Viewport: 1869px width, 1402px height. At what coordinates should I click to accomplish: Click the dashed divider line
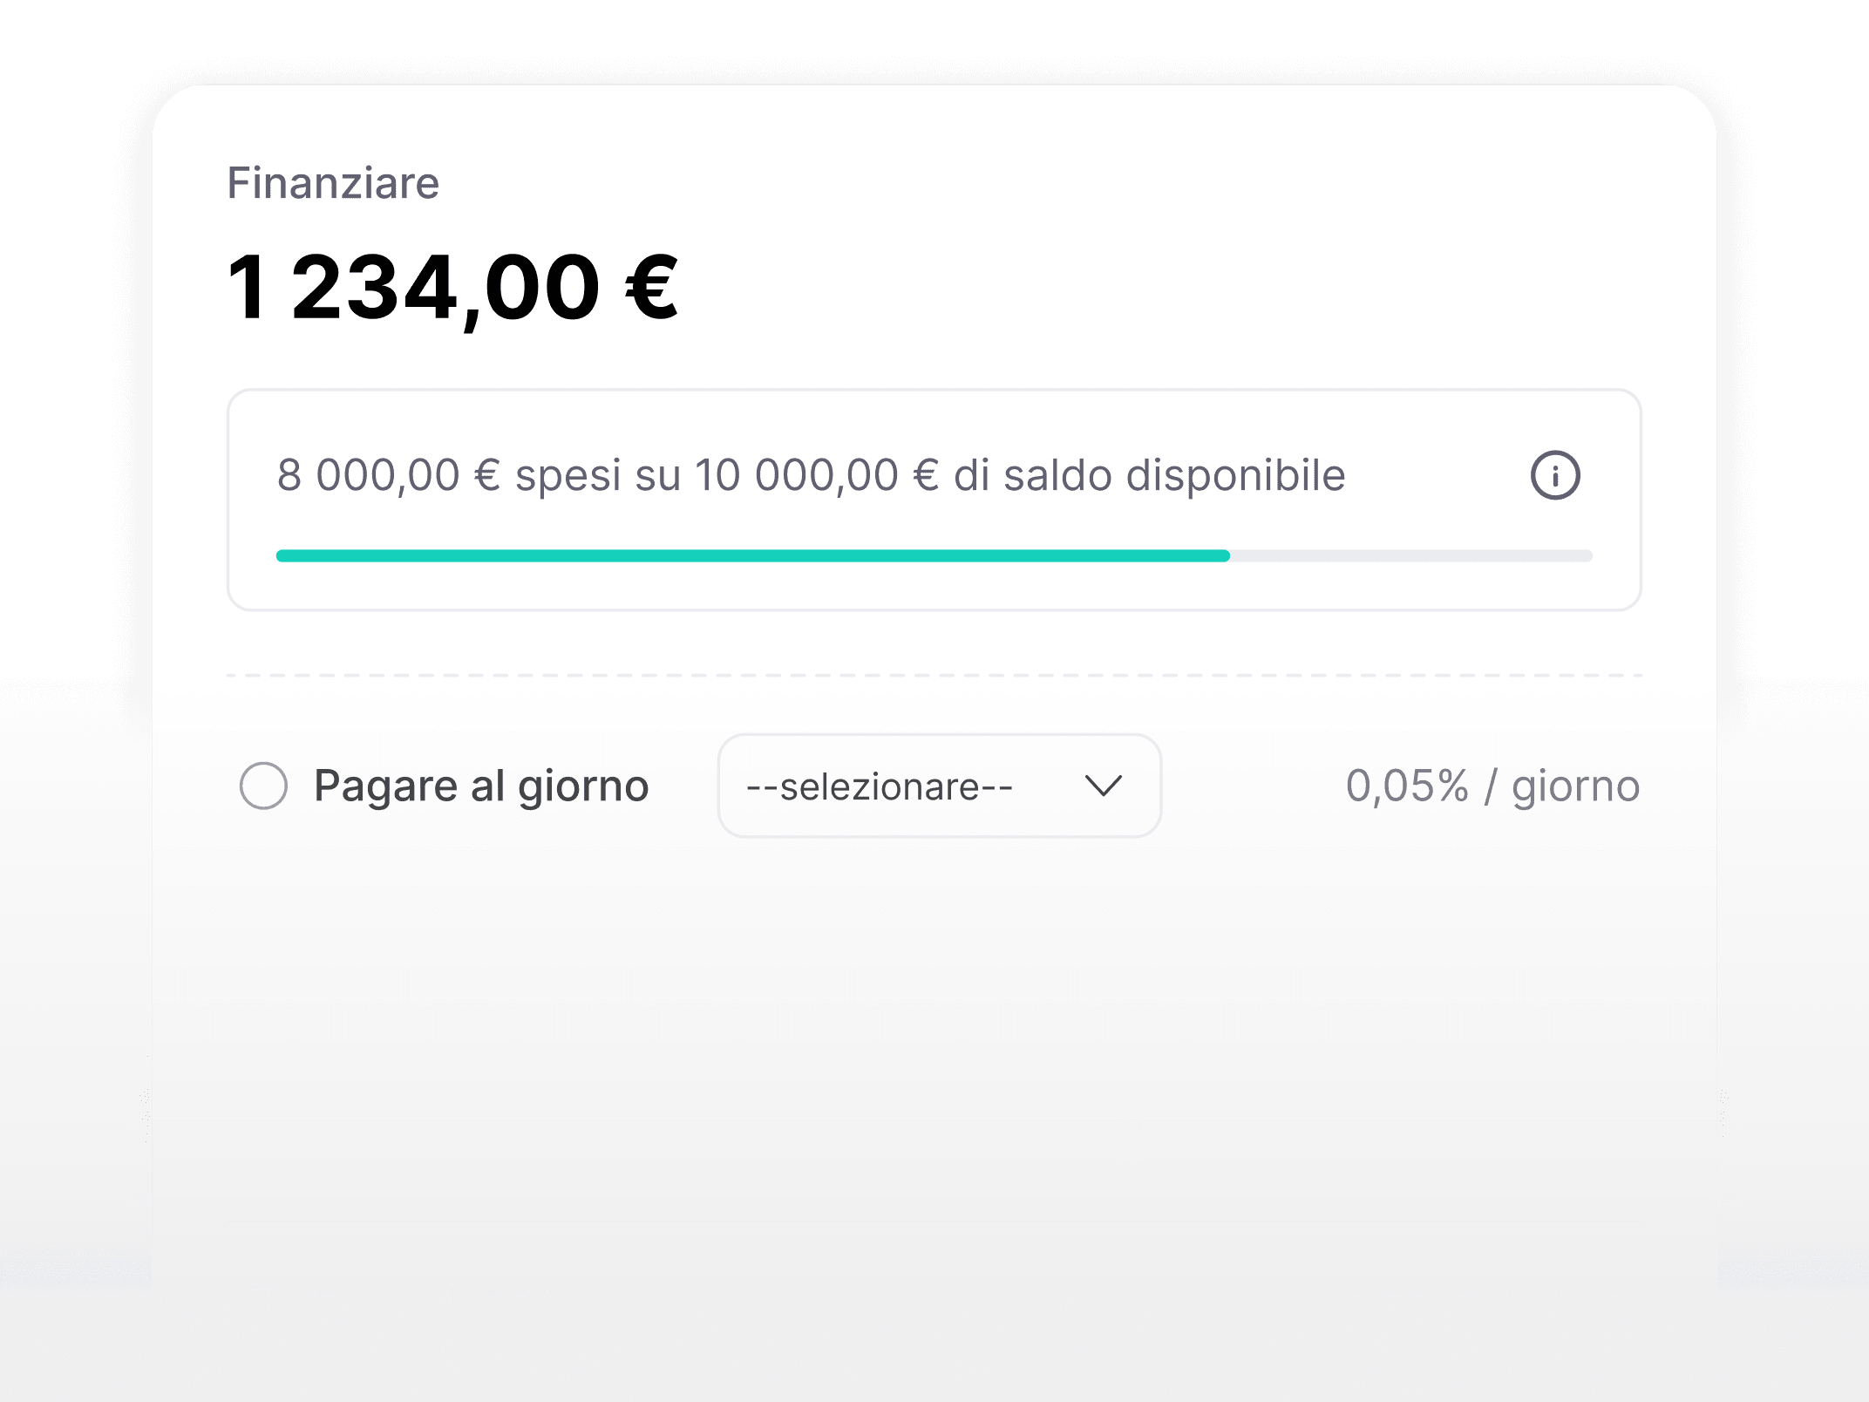pyautogui.click(x=934, y=675)
